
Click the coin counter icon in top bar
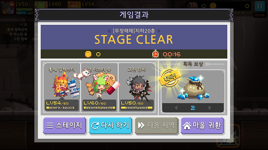tap(213, 6)
